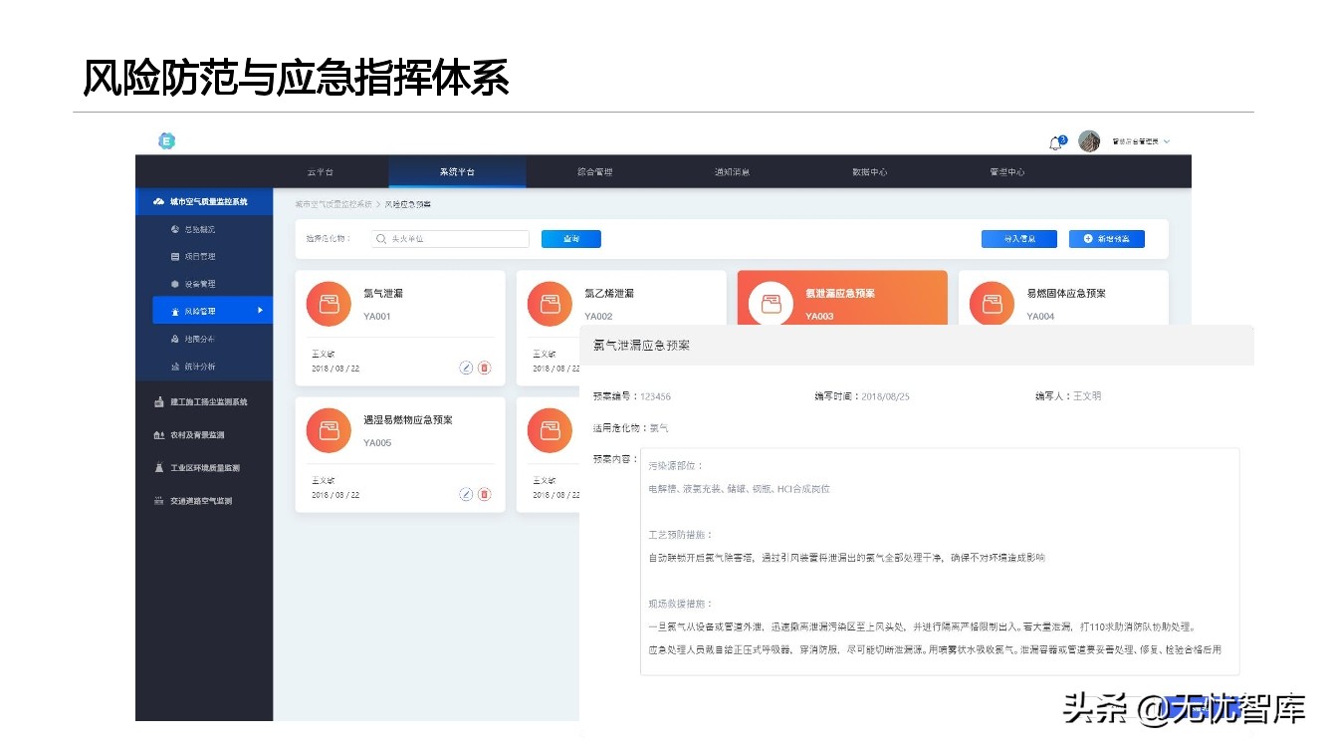
Task: Click the 新增预案 add button
Action: [1107, 239]
